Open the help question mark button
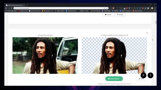 click(x=150, y=75)
